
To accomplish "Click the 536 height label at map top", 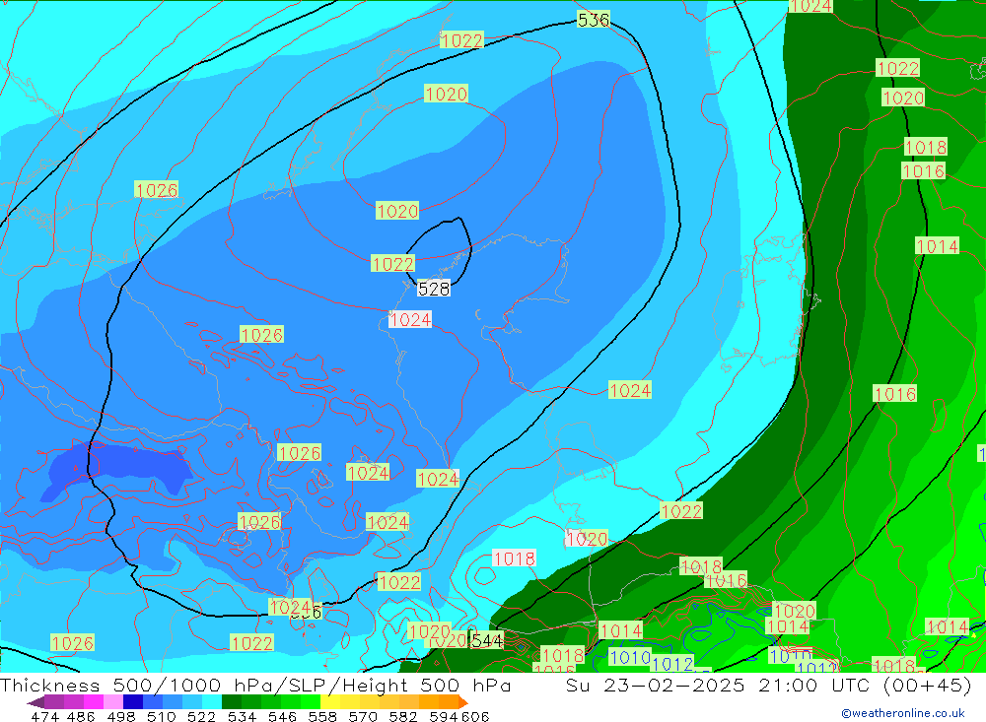I will [593, 20].
